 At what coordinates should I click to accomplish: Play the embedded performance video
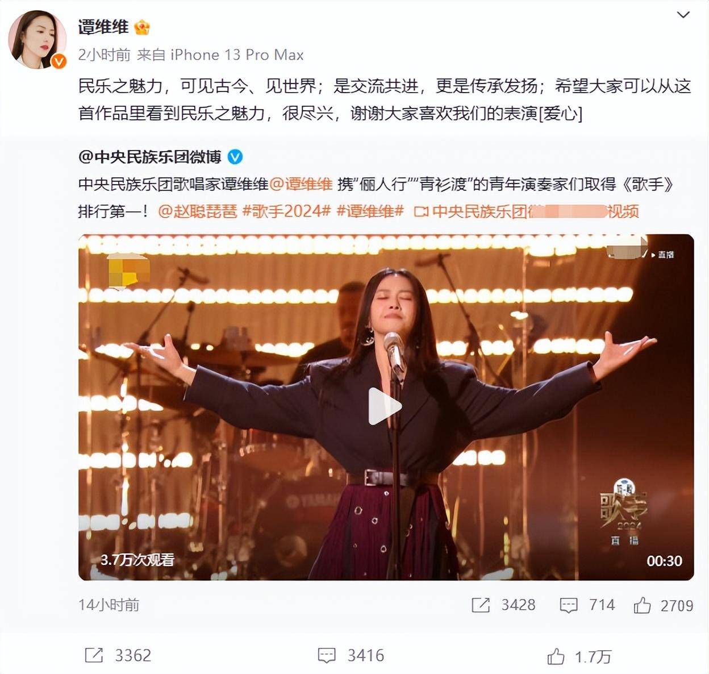point(386,407)
